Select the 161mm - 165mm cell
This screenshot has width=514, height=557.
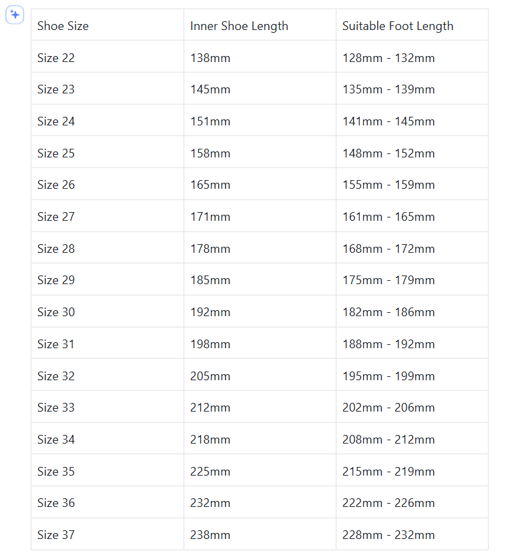pyautogui.click(x=389, y=217)
